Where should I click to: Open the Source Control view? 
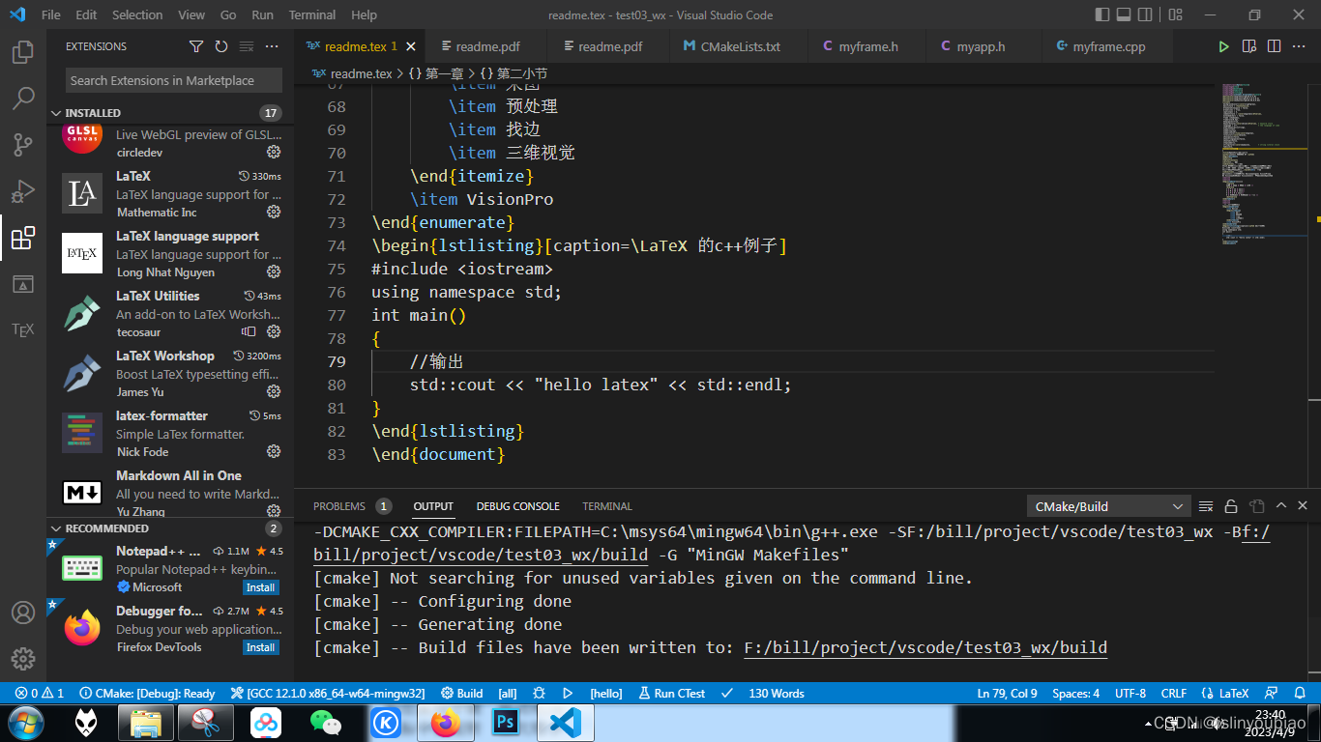(23, 143)
